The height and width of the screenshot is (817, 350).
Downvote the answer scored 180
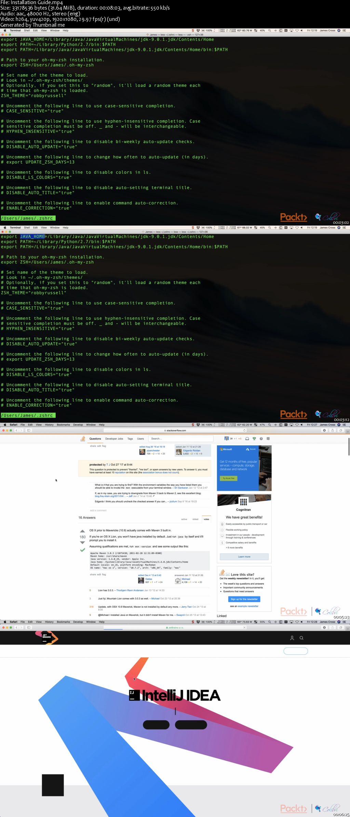[x=82, y=542]
